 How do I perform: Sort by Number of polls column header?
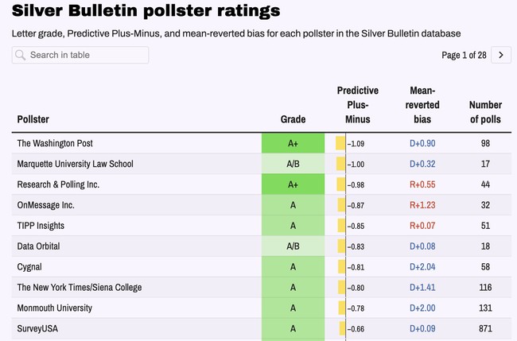pos(485,112)
